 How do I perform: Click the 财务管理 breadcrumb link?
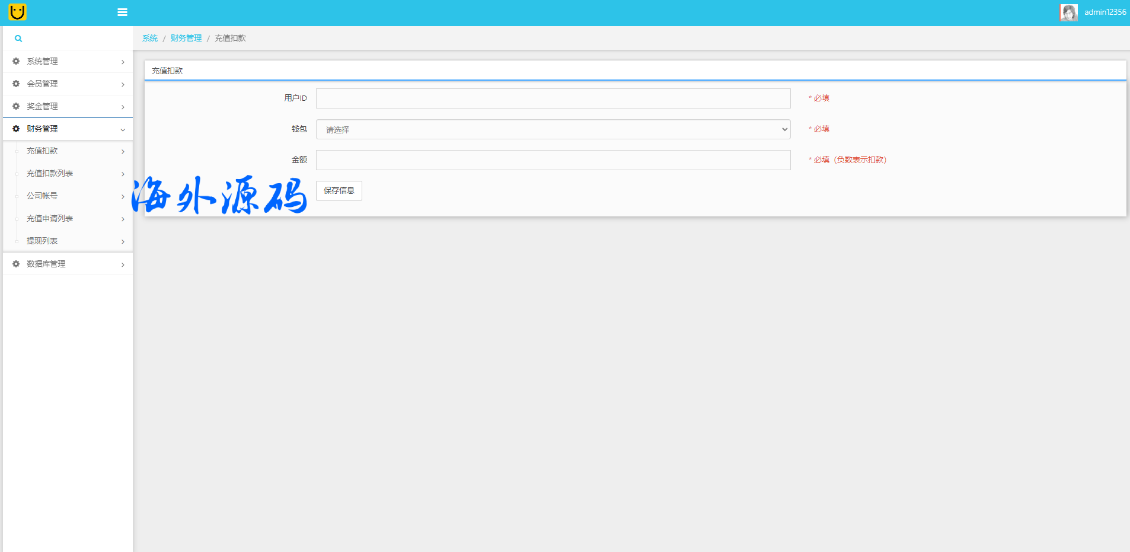(186, 38)
